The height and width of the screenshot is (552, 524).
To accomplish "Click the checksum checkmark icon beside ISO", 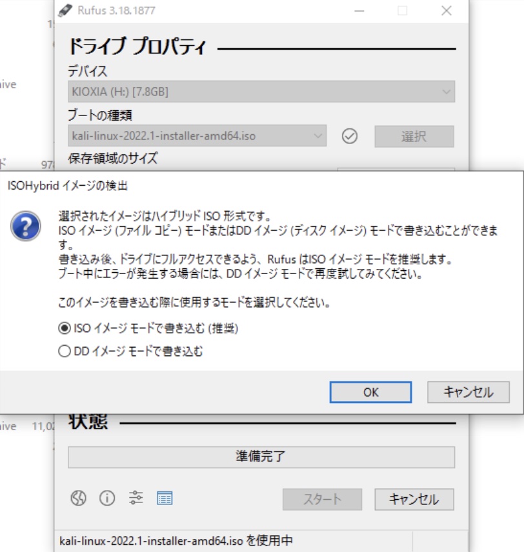I will tap(350, 136).
